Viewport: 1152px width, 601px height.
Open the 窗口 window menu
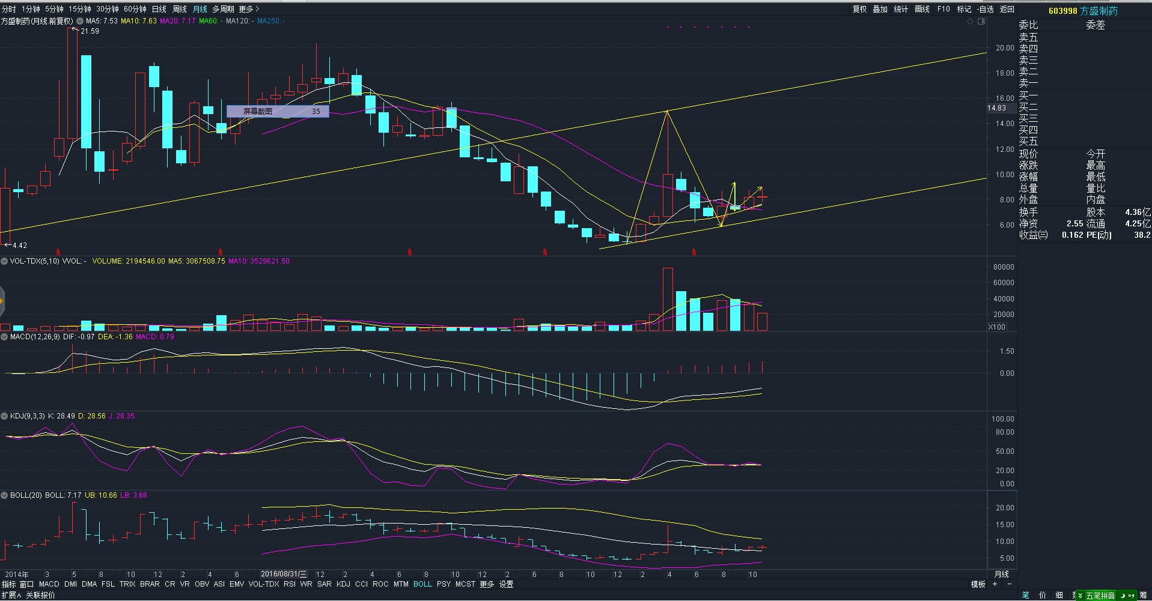27,584
